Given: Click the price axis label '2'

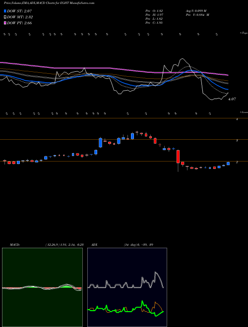Looking at the screenshot, I should click(237, 162).
